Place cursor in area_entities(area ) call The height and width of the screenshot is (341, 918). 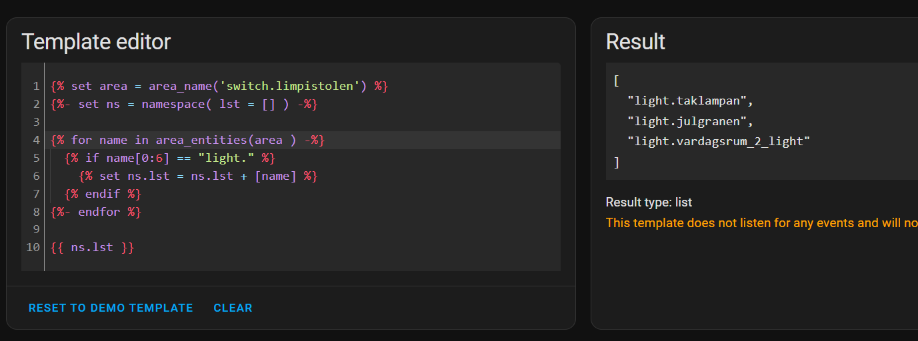[226, 140]
